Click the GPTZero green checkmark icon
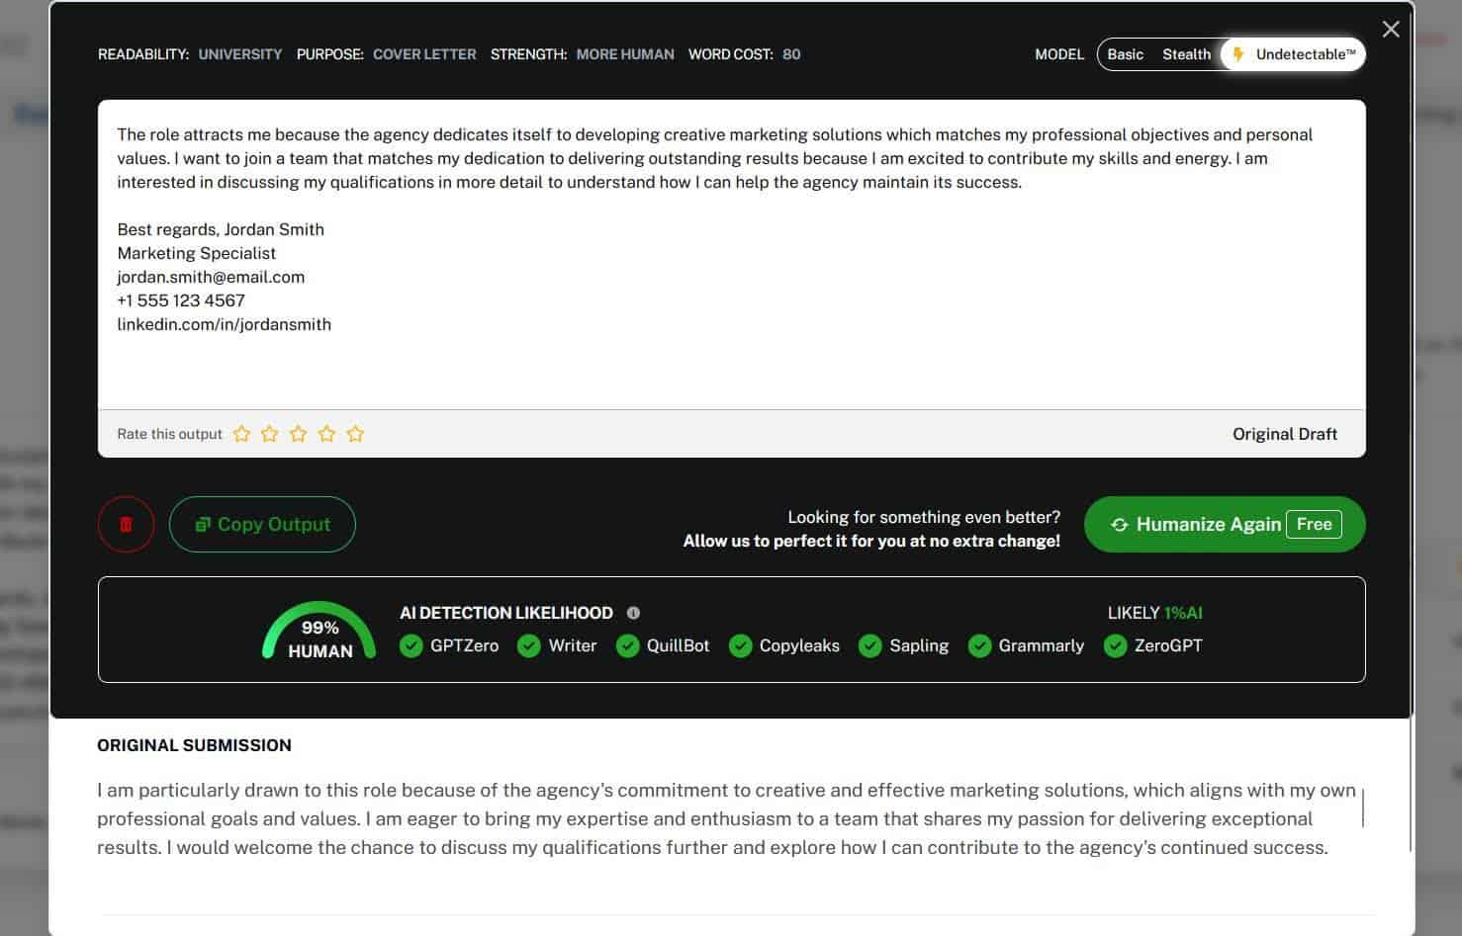 (411, 646)
